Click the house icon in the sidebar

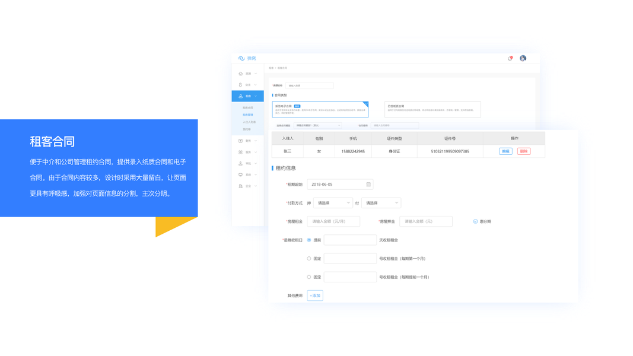pyautogui.click(x=241, y=74)
